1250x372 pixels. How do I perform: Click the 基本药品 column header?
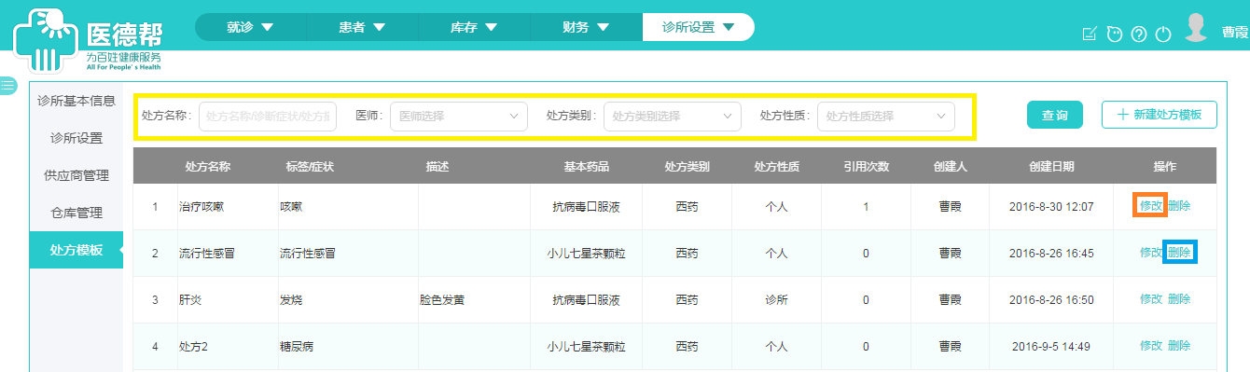point(587,166)
